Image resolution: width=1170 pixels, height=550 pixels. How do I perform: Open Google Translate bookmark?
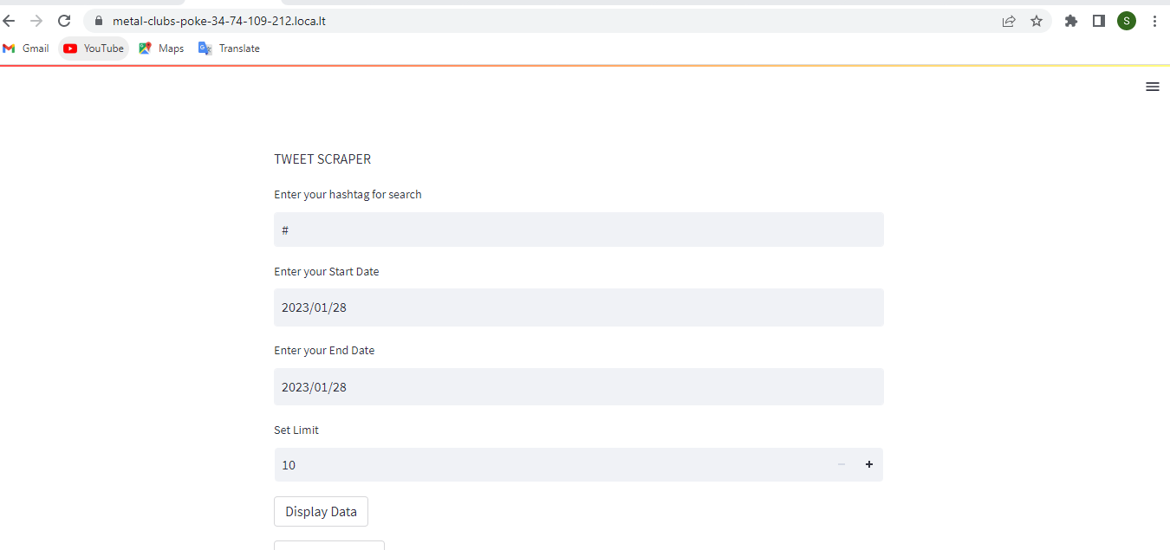[x=229, y=49]
